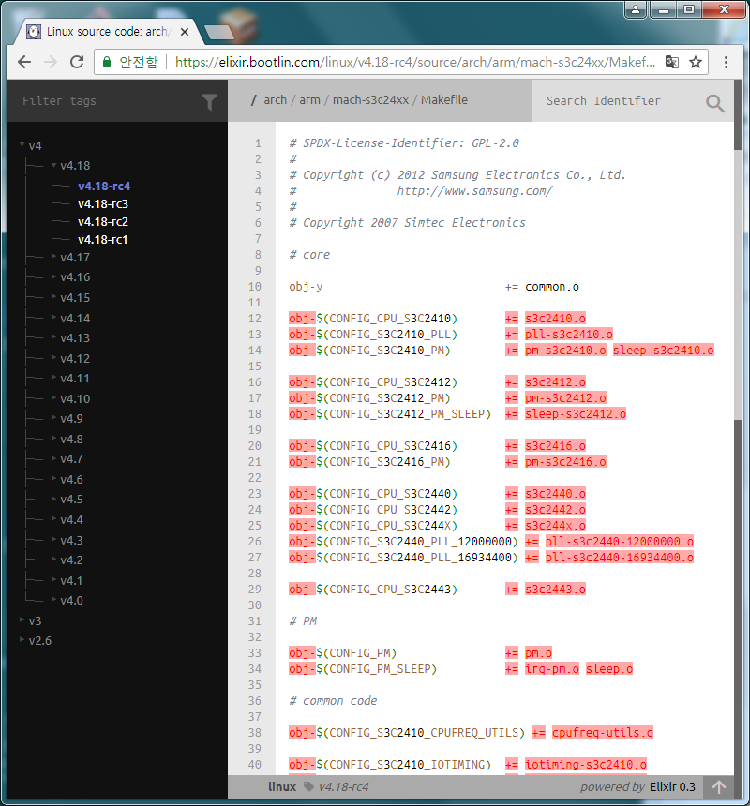Expand the v4.14 version group

pyautogui.click(x=53, y=317)
